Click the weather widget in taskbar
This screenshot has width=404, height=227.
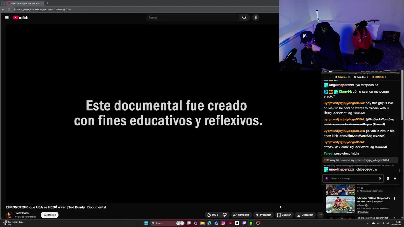click(x=13, y=223)
